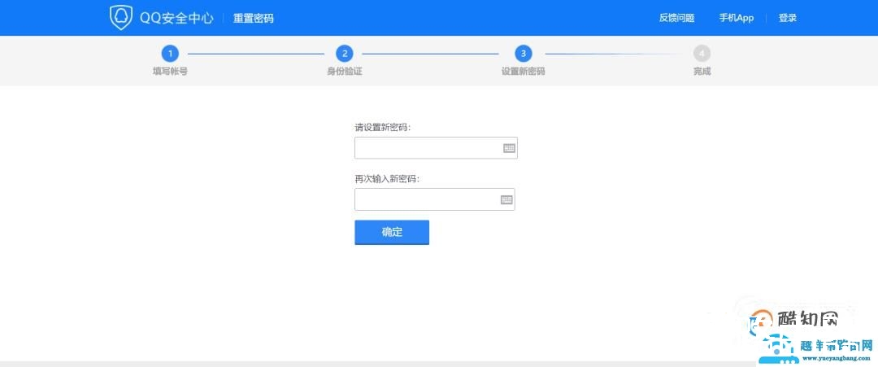Focus the 再次输入新密码 input field
The width and height of the screenshot is (878, 367).
(x=434, y=199)
